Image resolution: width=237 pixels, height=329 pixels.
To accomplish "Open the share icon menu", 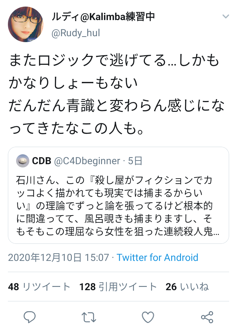I will (x=207, y=317).
